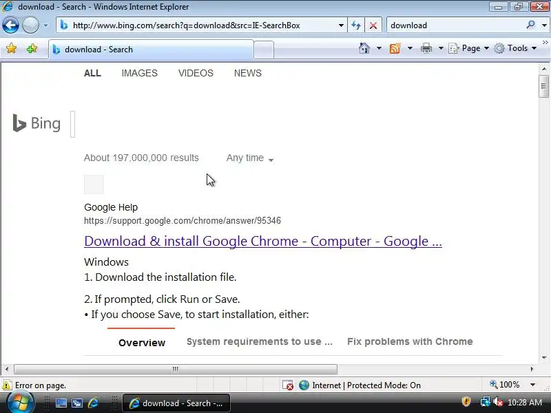The width and height of the screenshot is (551, 413).
Task: Click the blocked pop-up status bar icon
Action: pyautogui.click(x=288, y=385)
